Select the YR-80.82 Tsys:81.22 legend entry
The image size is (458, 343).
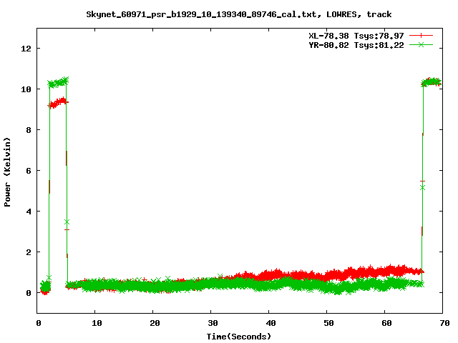coord(352,44)
